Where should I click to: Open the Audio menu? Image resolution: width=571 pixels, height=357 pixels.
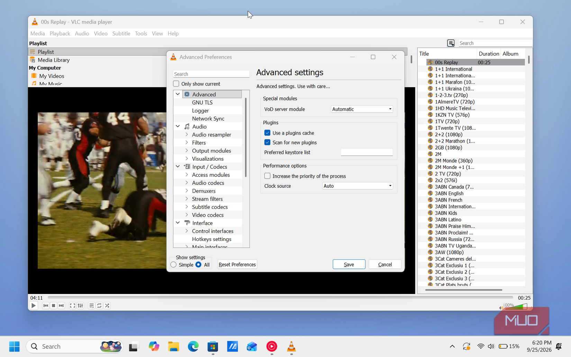click(x=82, y=34)
